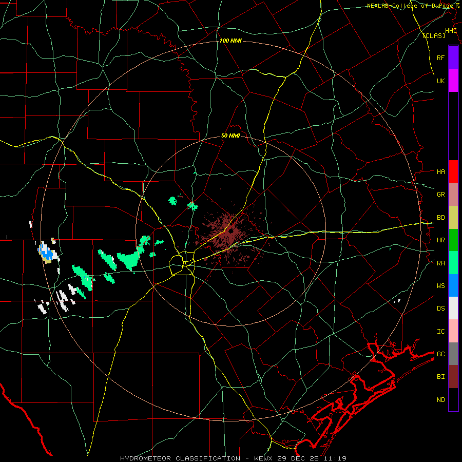The height and width of the screenshot is (462, 462).
Task: Pick the dark green HR legend swatch
Action: point(453,240)
